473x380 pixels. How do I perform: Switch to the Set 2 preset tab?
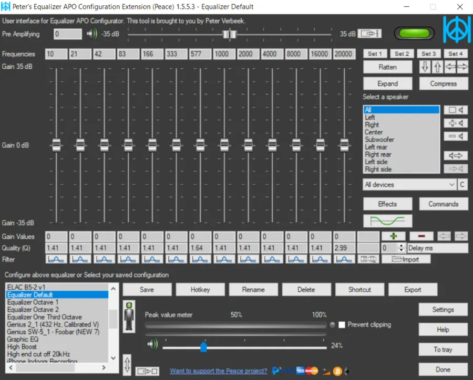402,53
